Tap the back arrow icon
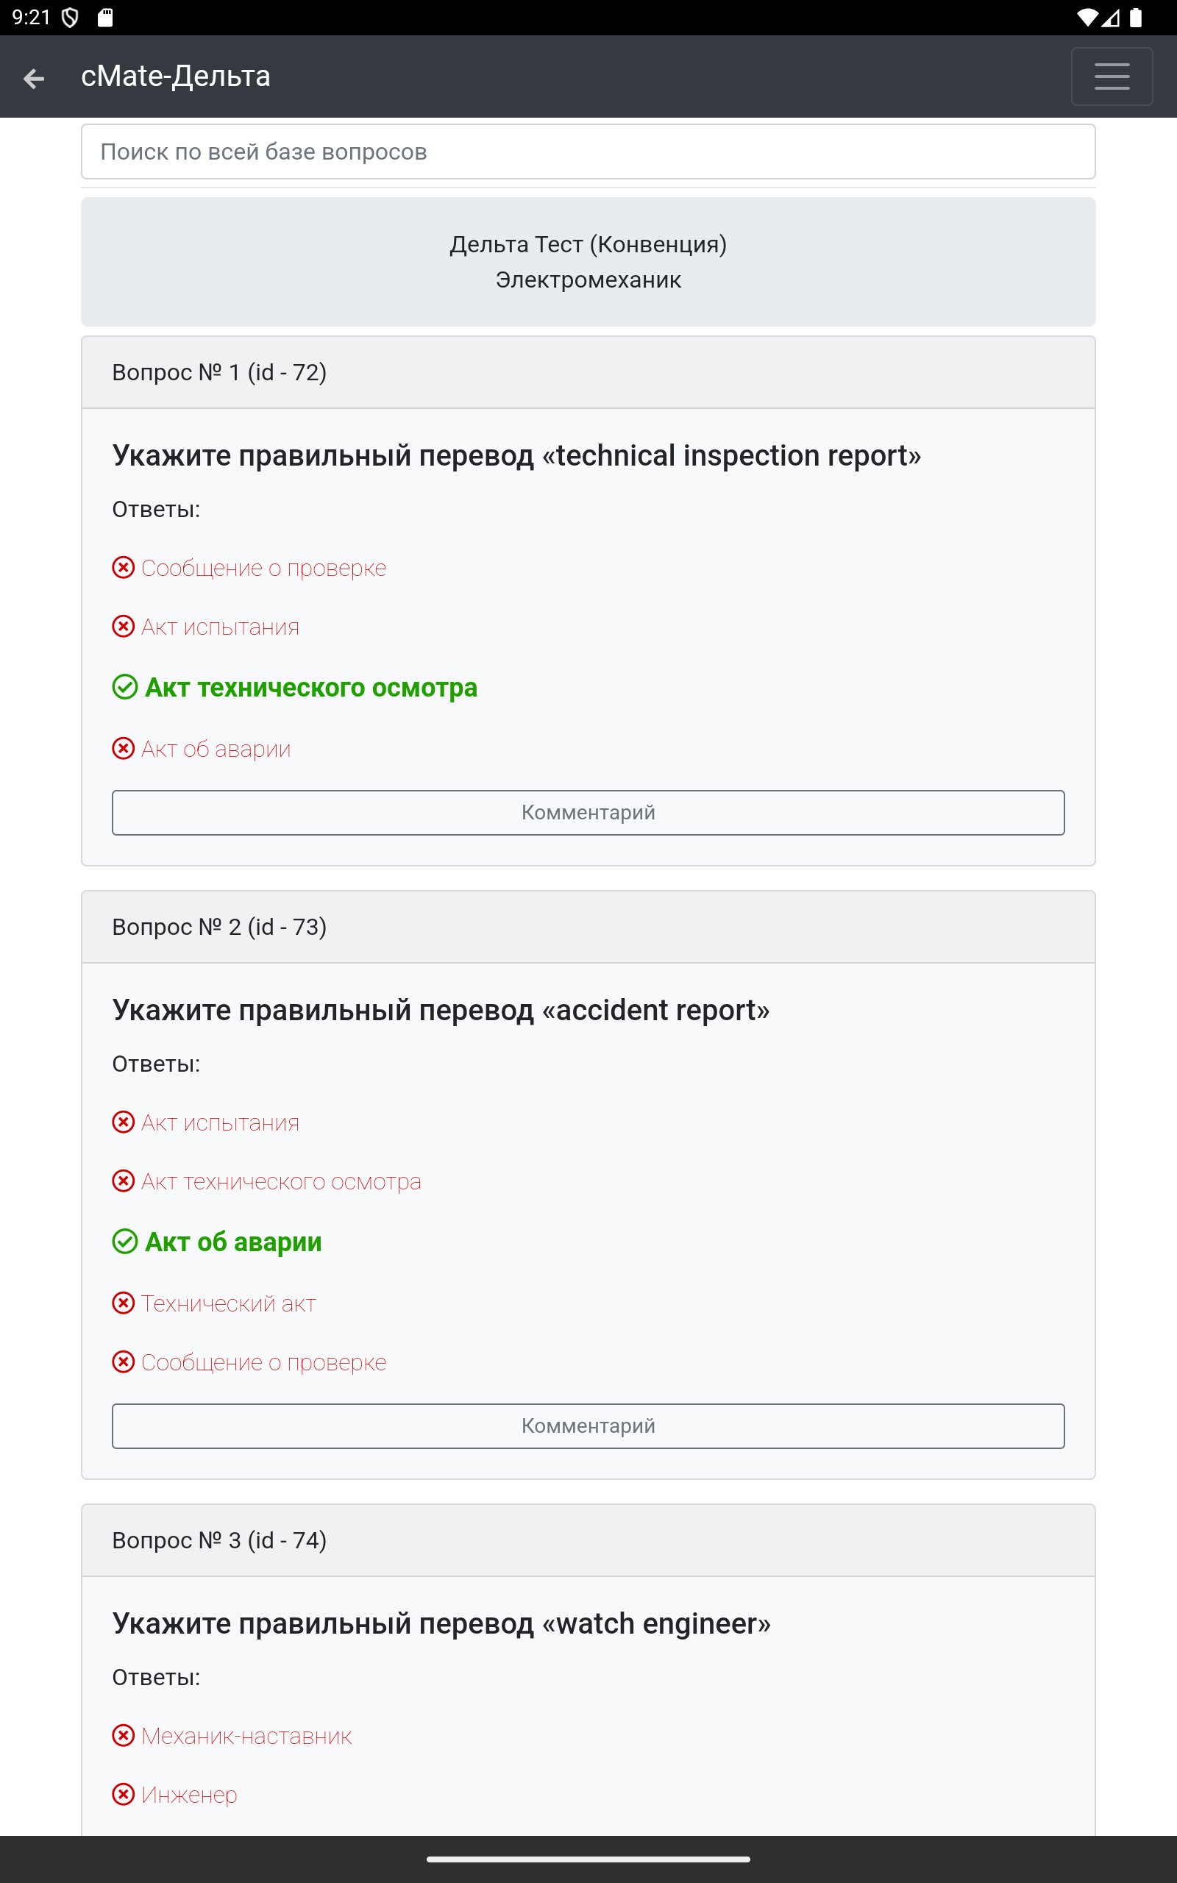Screen dimensions: 1177x1883 [x=34, y=78]
